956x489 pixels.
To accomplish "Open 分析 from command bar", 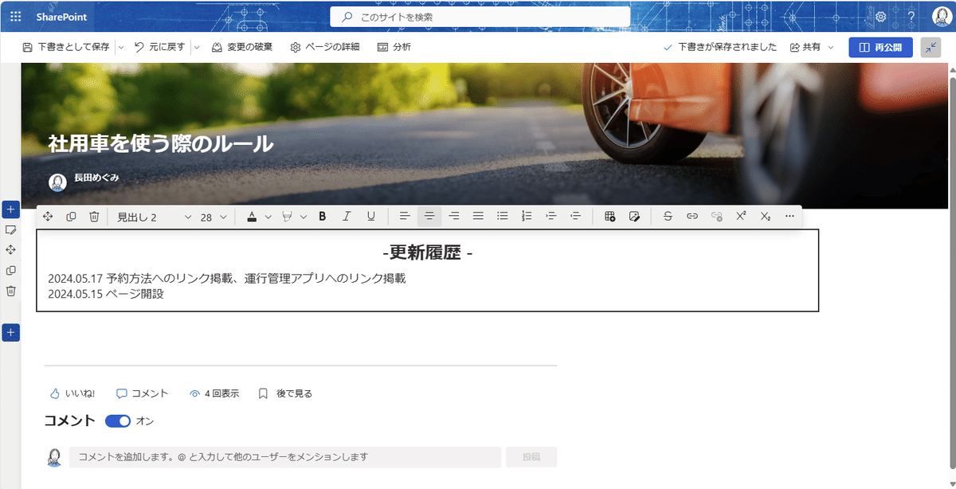I will (x=394, y=47).
